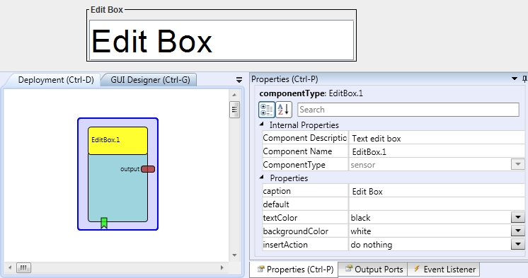Edit the Component Description value
The image size is (528, 278).
coord(437,139)
